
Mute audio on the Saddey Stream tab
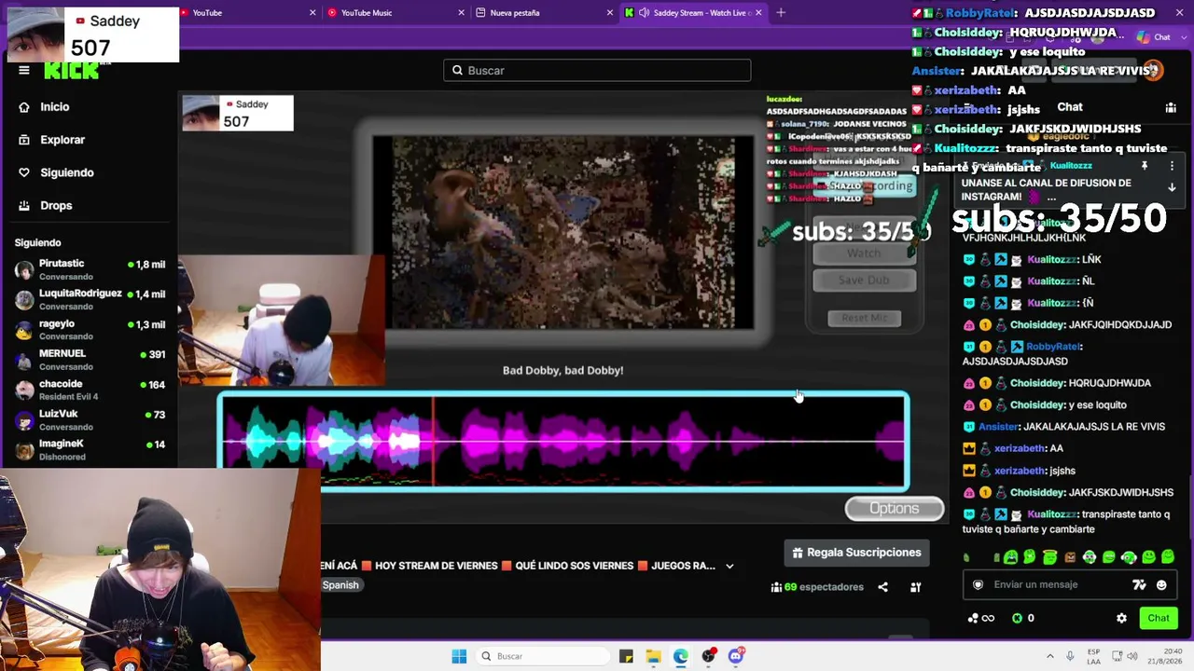tap(644, 13)
